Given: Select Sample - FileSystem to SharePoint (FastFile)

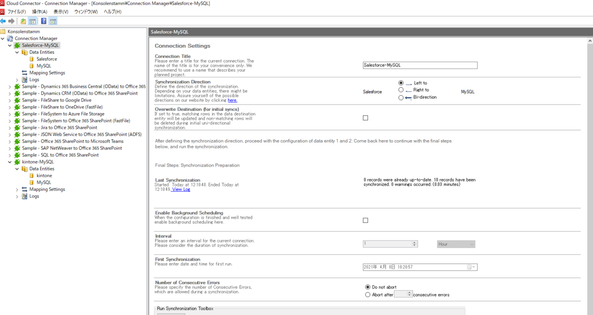Looking at the screenshot, I should (76, 121).
